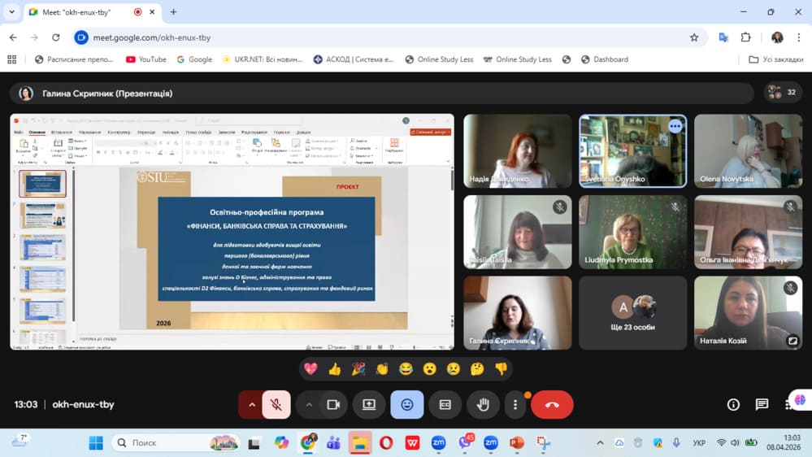
Task: Open more options three-dot call menu
Action: click(x=515, y=404)
